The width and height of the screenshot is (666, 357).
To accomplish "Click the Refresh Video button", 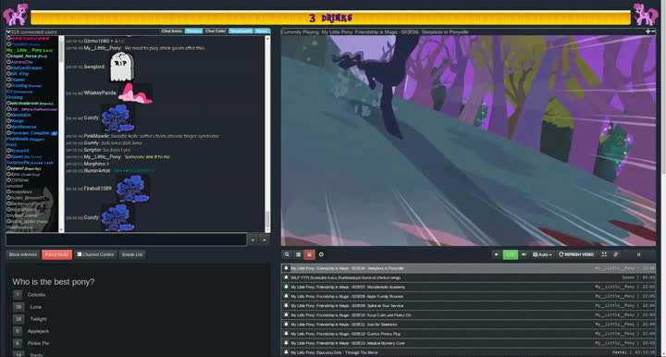I will point(576,254).
